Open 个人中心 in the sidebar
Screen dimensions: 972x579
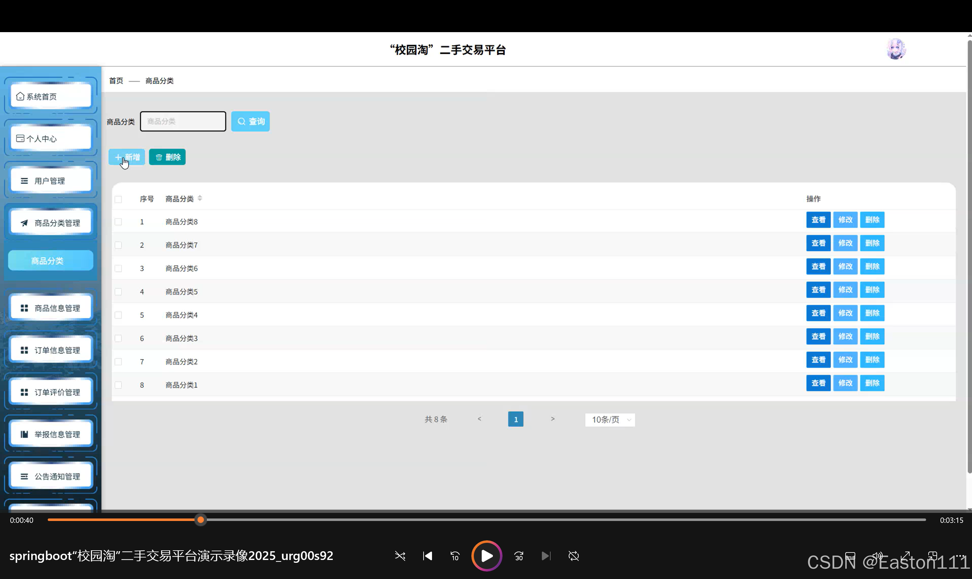point(51,138)
